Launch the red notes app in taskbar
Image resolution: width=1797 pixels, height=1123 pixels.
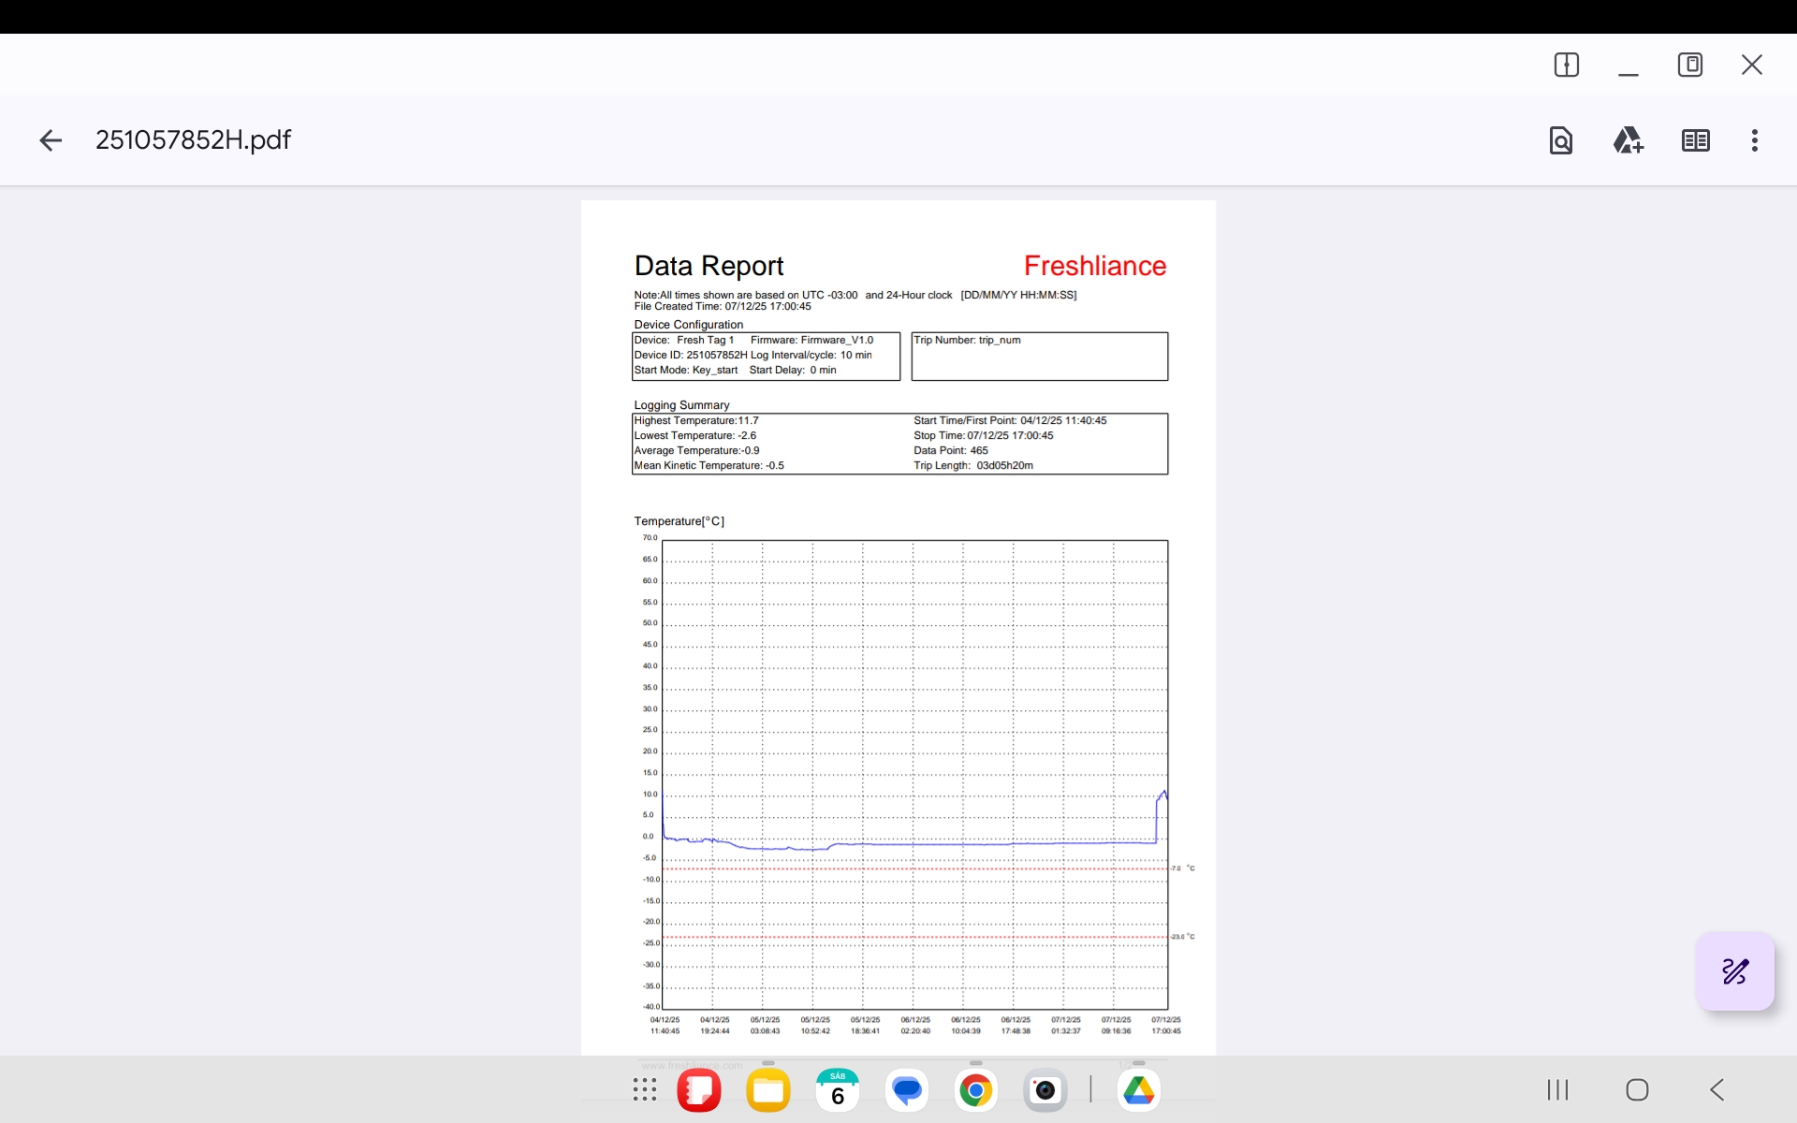699,1090
